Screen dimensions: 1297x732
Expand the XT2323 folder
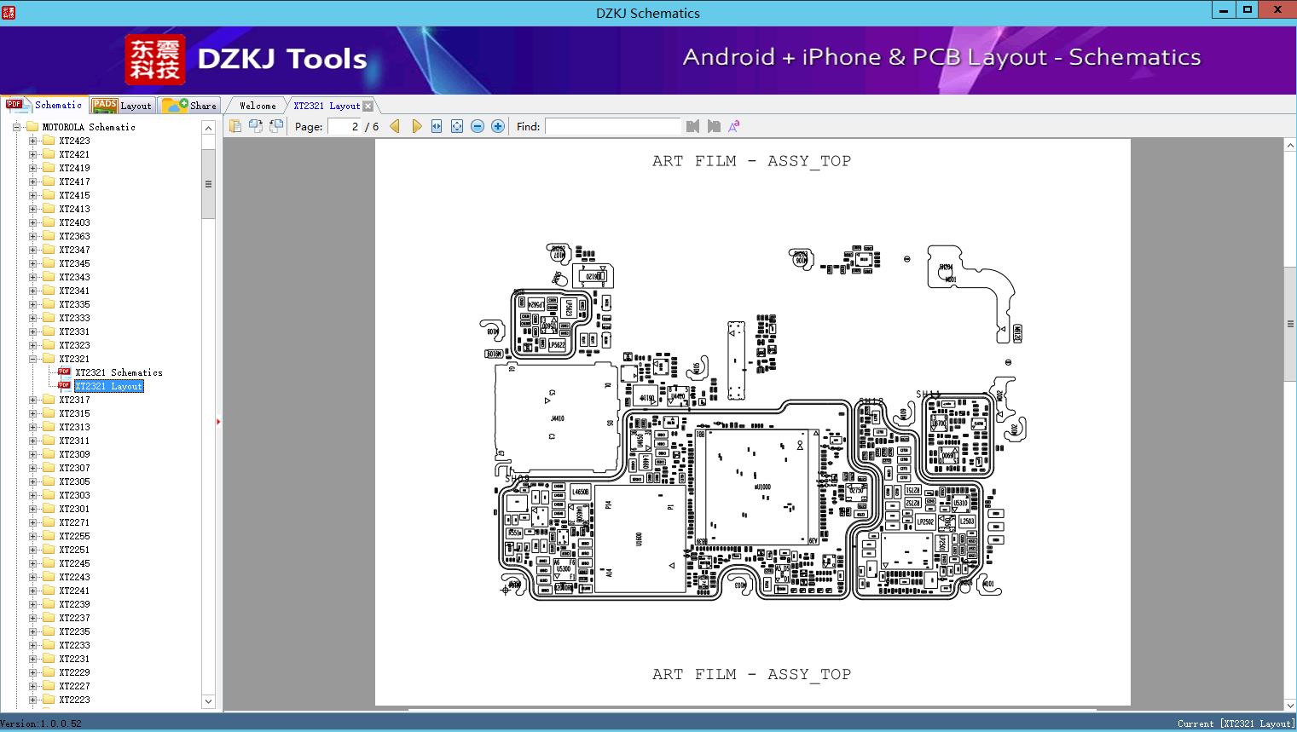click(32, 345)
